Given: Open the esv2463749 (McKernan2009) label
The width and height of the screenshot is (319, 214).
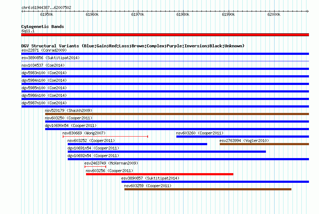Looking at the screenshot, I should pyautogui.click(x=111, y=163).
